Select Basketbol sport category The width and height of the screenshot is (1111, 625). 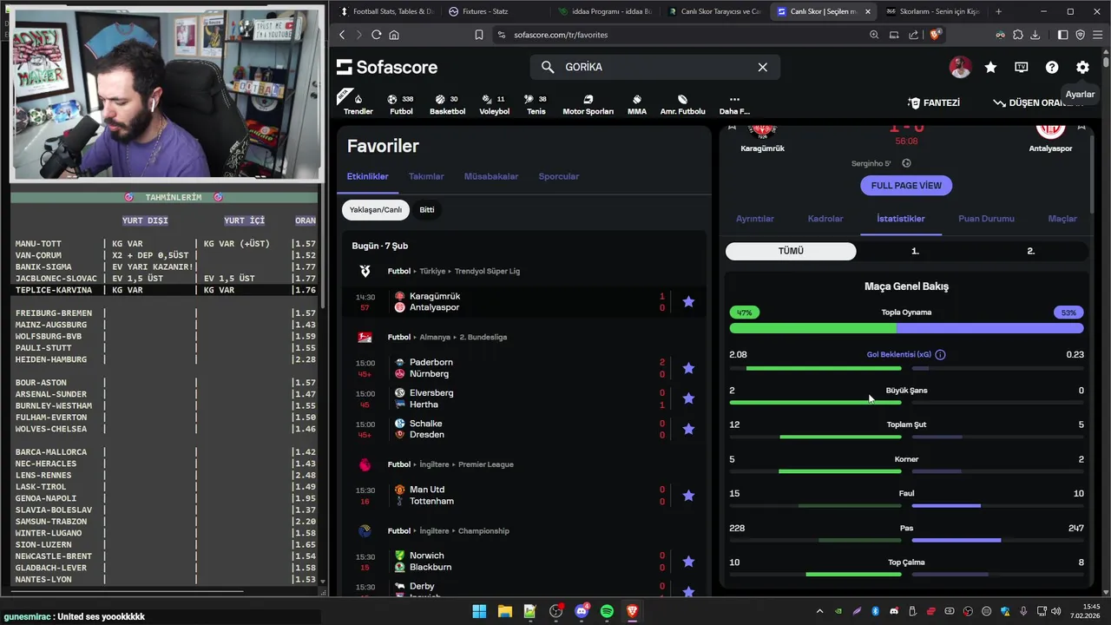(447, 104)
